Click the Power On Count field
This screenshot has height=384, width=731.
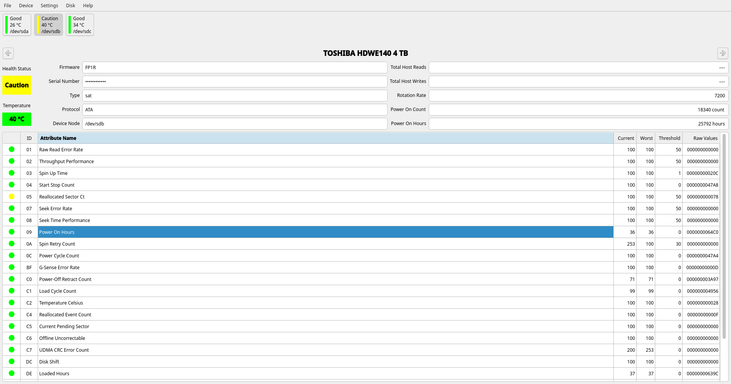click(x=579, y=109)
